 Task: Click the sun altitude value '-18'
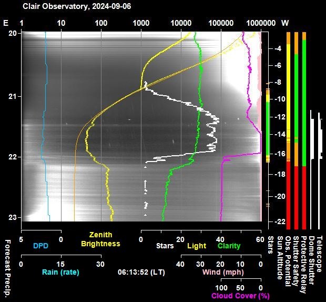[x=280, y=174]
